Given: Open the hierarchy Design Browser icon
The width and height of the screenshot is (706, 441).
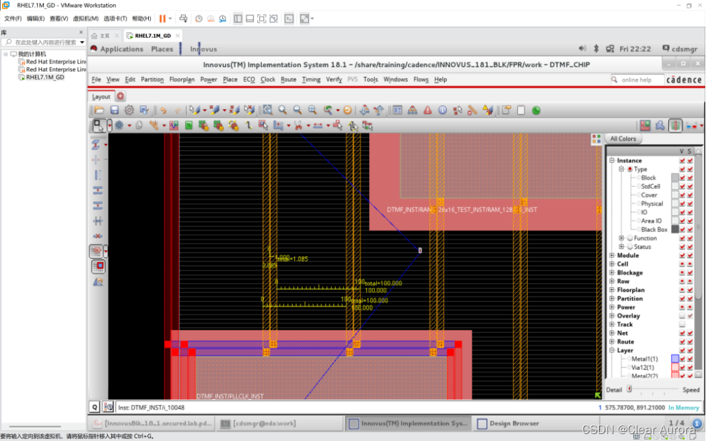Looking at the screenshot, I should 412,110.
